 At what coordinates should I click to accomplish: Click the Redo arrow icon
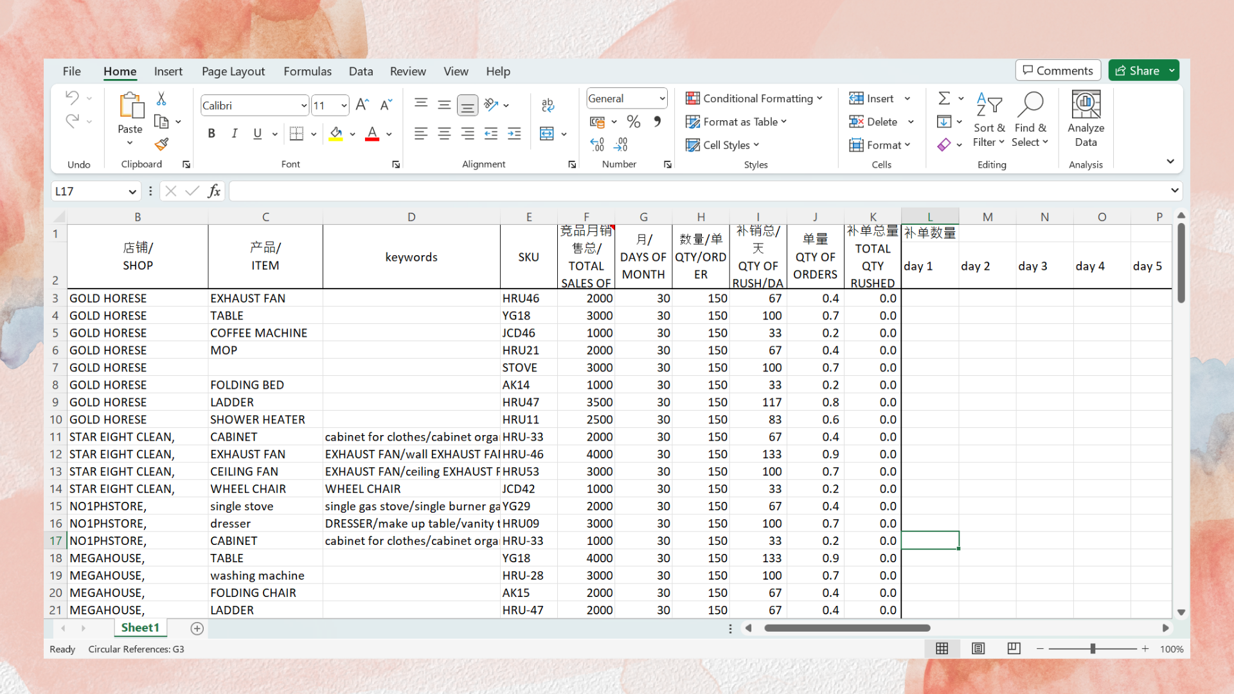coord(72,121)
